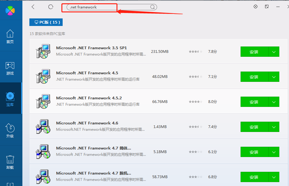Click the 6.1分 rating score
The image size is (289, 186).
click(212, 152)
